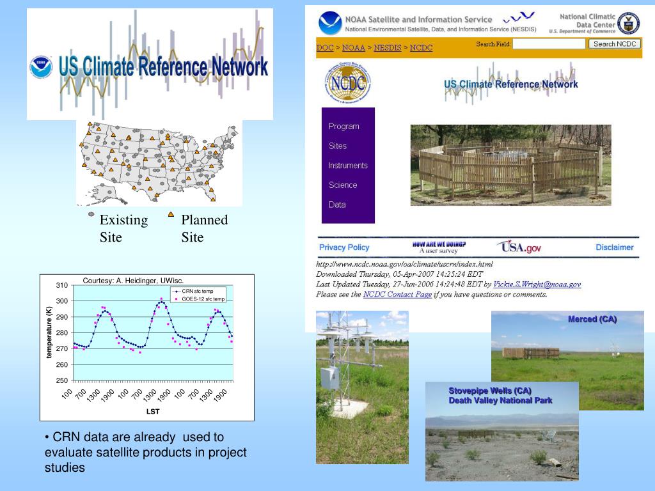The image size is (655, 491).
Task: Click the NCDC globe logo
Action: [x=347, y=82]
